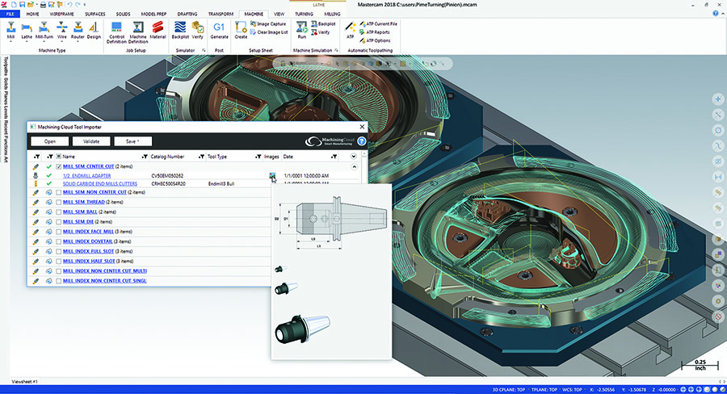Run the machine simulation

(x=302, y=31)
